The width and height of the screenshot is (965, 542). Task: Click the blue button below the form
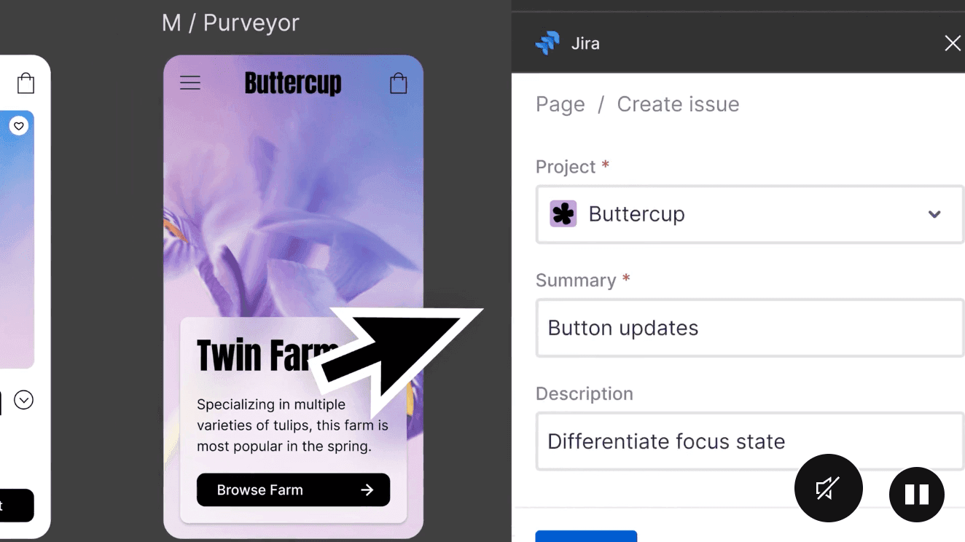pos(586,536)
